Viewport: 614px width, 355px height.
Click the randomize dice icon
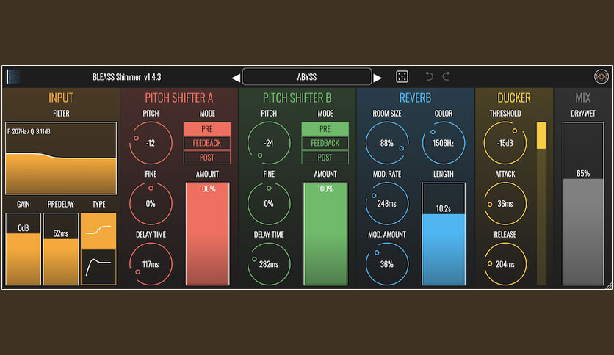(402, 76)
